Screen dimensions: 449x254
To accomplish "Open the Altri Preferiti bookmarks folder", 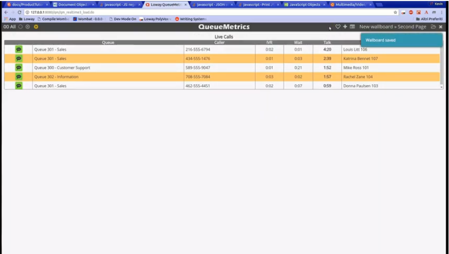I will point(429,19).
